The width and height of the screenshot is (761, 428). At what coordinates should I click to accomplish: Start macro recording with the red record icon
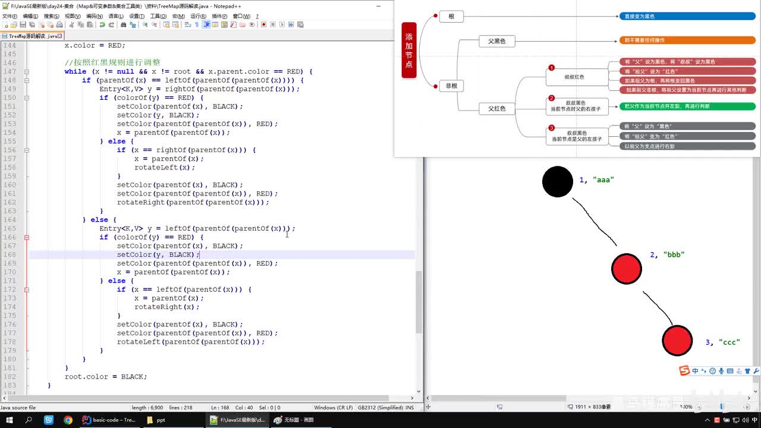coord(263,25)
